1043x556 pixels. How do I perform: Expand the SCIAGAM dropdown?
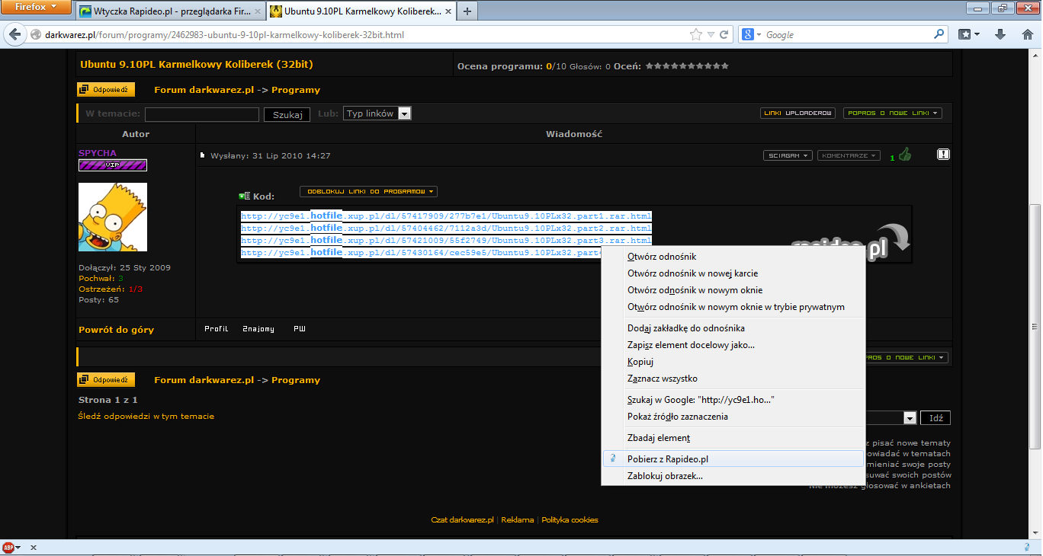[x=788, y=155]
